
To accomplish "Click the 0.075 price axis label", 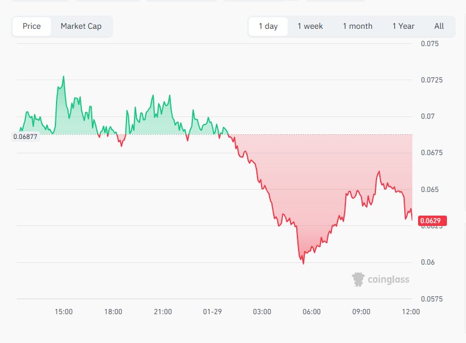I will coord(430,44).
